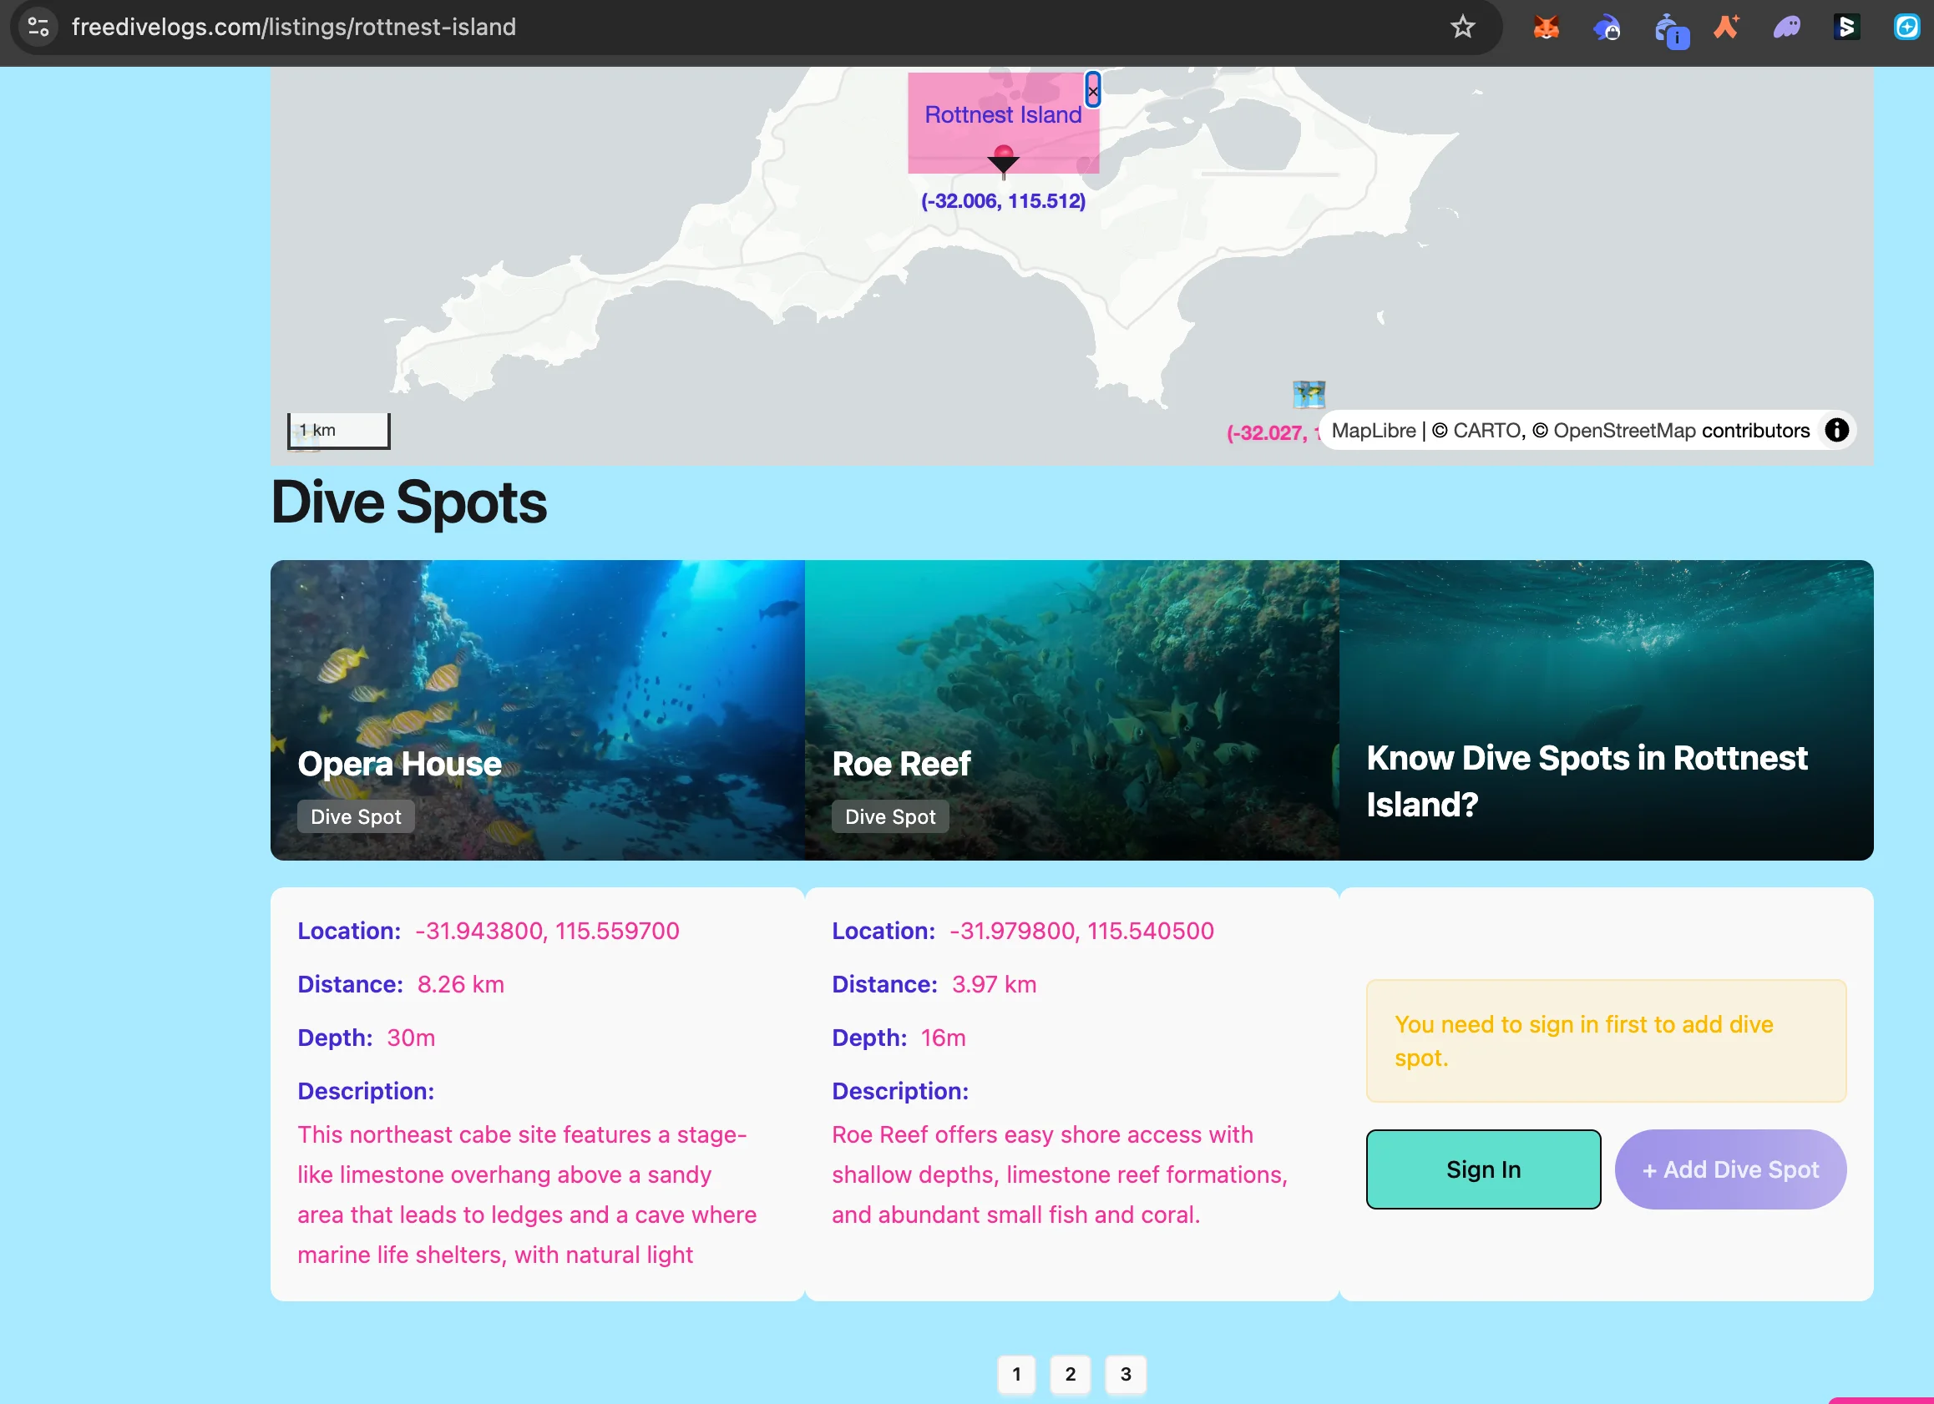
Task: Open the black S-logo extension
Action: click(1846, 28)
